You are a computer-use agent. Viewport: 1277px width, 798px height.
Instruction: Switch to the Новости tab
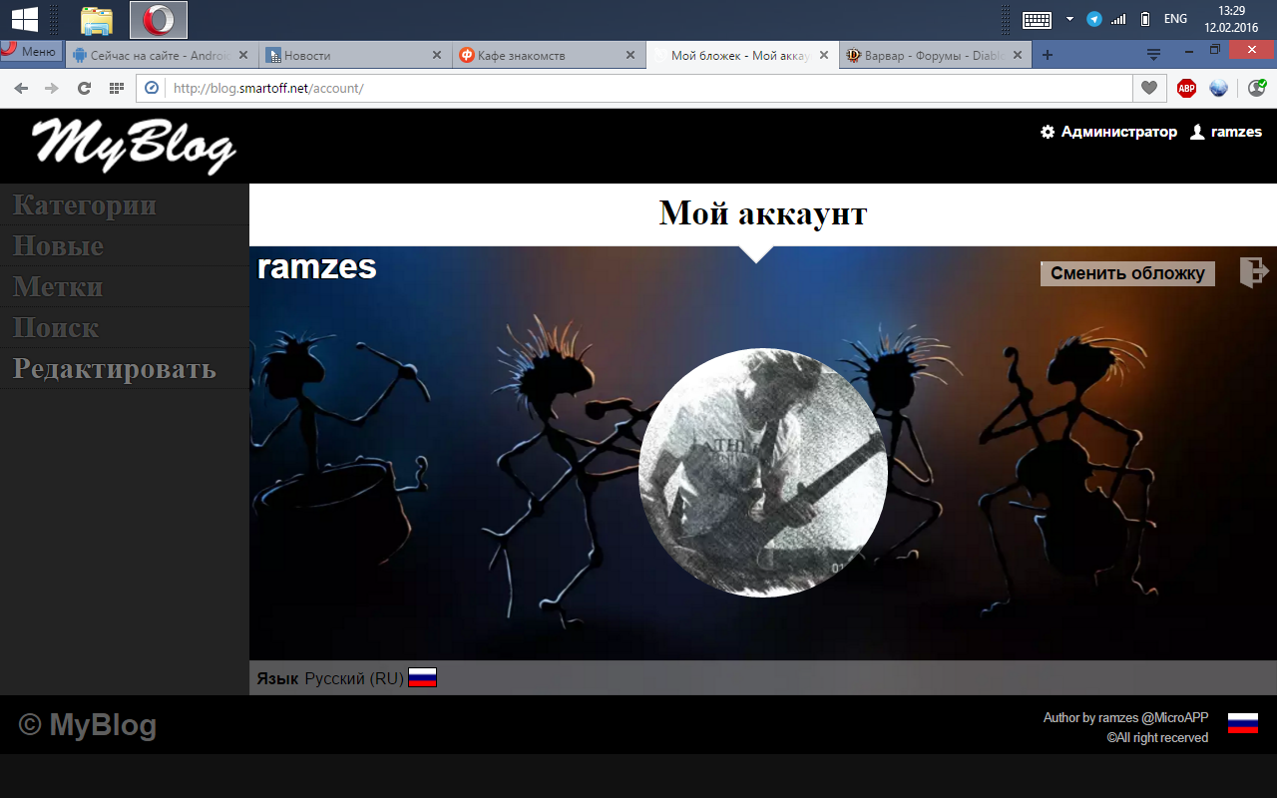[355, 55]
